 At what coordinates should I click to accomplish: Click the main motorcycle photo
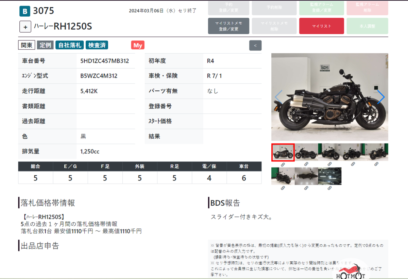[x=329, y=97]
